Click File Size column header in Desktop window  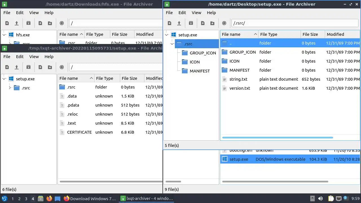[313, 34]
